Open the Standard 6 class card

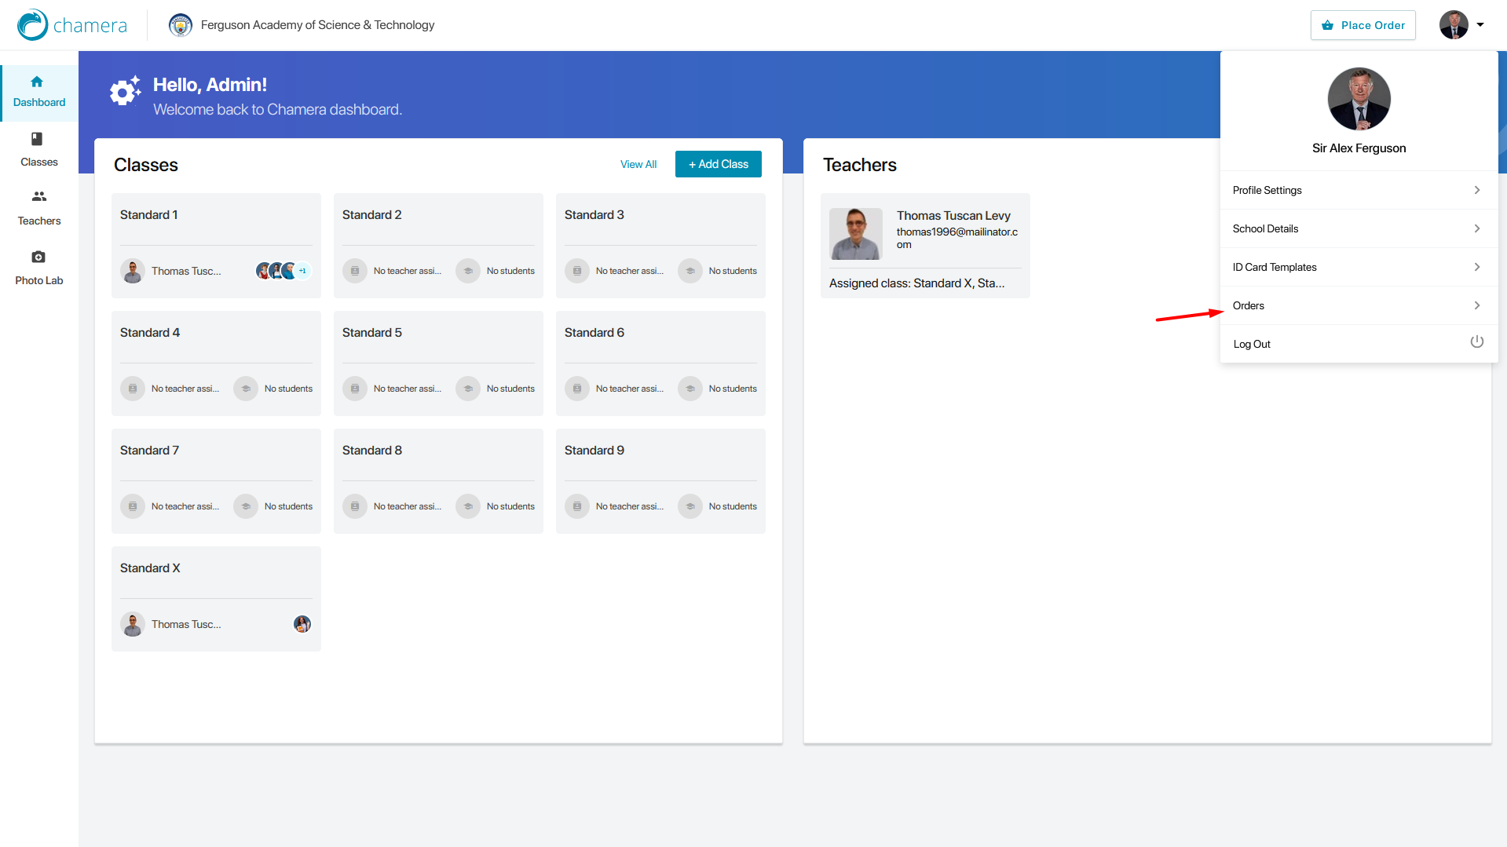(x=660, y=363)
